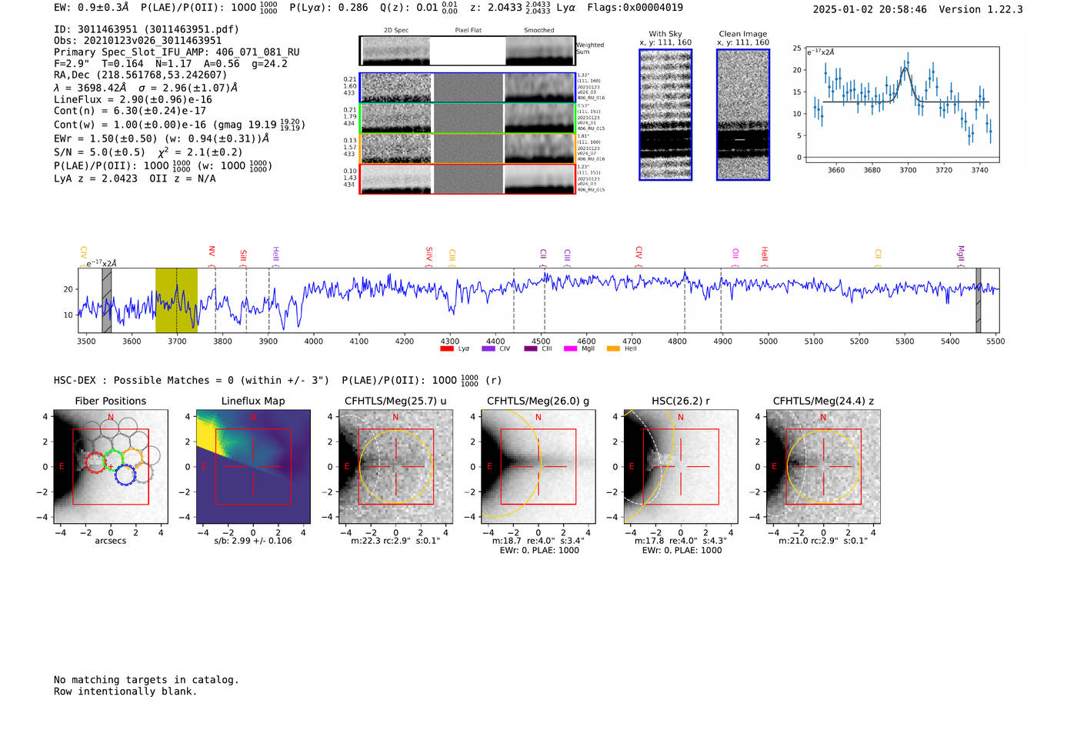Open the CFHTLS/Meg(25.7) u image
The height and width of the screenshot is (733, 1077).
(395, 467)
